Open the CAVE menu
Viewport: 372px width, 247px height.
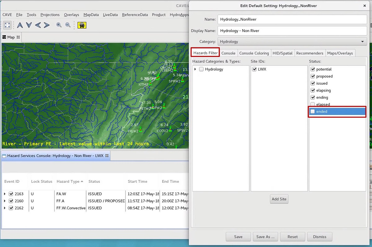[7, 15]
